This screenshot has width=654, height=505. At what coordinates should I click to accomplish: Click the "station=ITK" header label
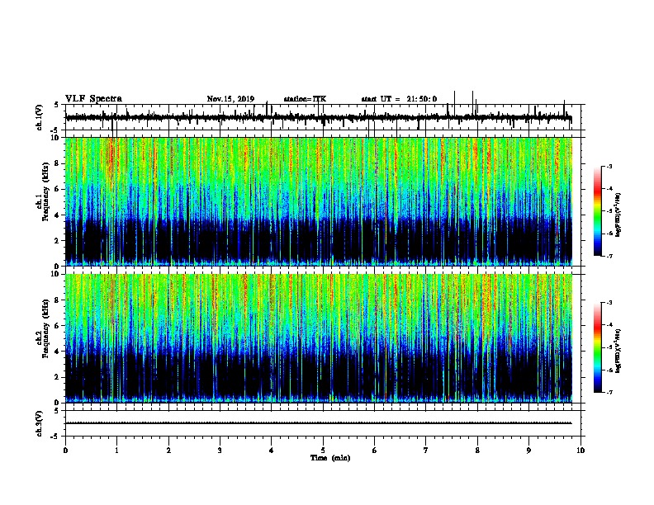305,99
